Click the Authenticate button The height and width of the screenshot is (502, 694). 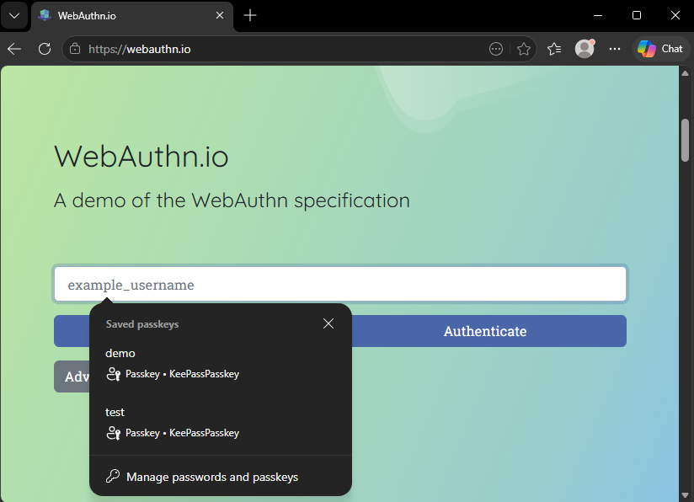[x=485, y=331]
